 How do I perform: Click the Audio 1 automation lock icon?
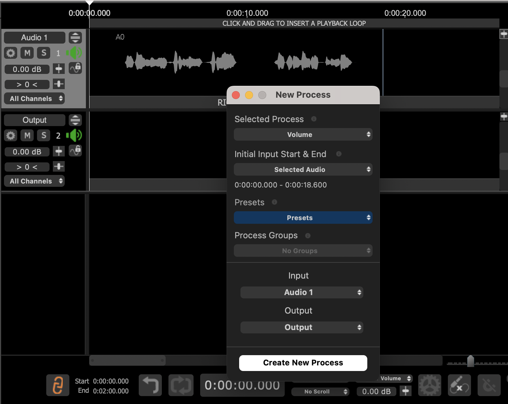[x=75, y=68]
